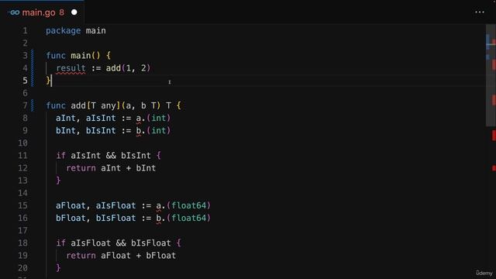Click the '(int)' type assertion on line 8
Viewport: 496px width, 279px height.
click(158, 119)
